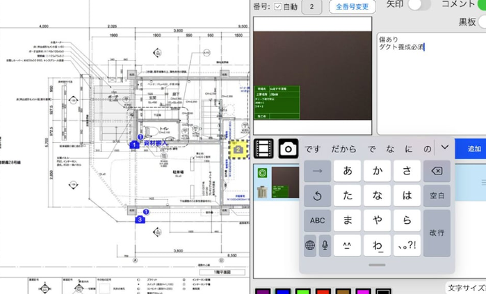Select yellow marker 2 on floor plan
This screenshot has height=294, width=486.
coord(238,150)
